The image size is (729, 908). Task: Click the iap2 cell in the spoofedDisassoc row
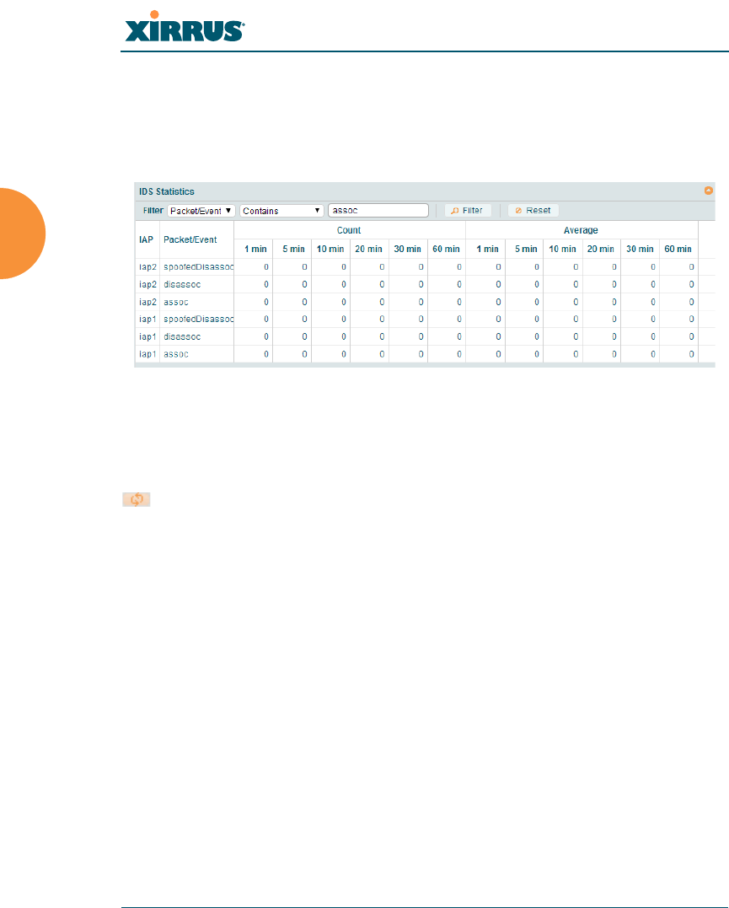point(147,267)
